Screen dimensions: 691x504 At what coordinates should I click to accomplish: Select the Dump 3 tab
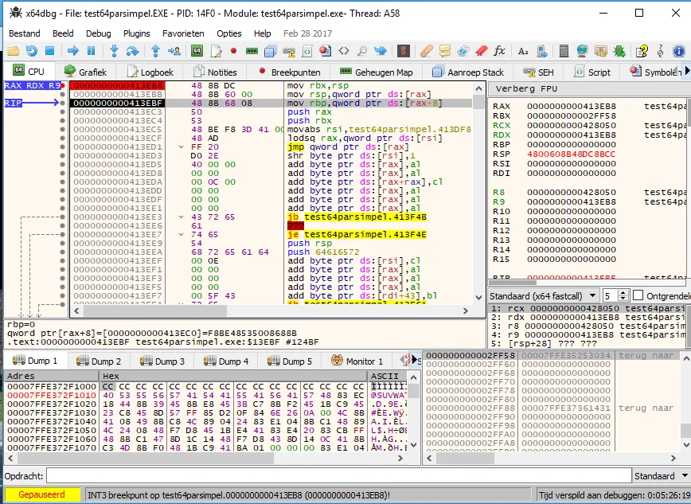click(162, 361)
